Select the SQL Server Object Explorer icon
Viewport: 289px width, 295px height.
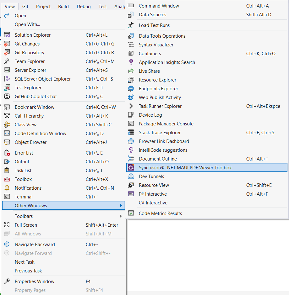pos(7,79)
